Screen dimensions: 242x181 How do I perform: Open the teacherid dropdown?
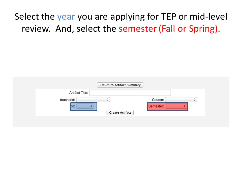(93, 100)
